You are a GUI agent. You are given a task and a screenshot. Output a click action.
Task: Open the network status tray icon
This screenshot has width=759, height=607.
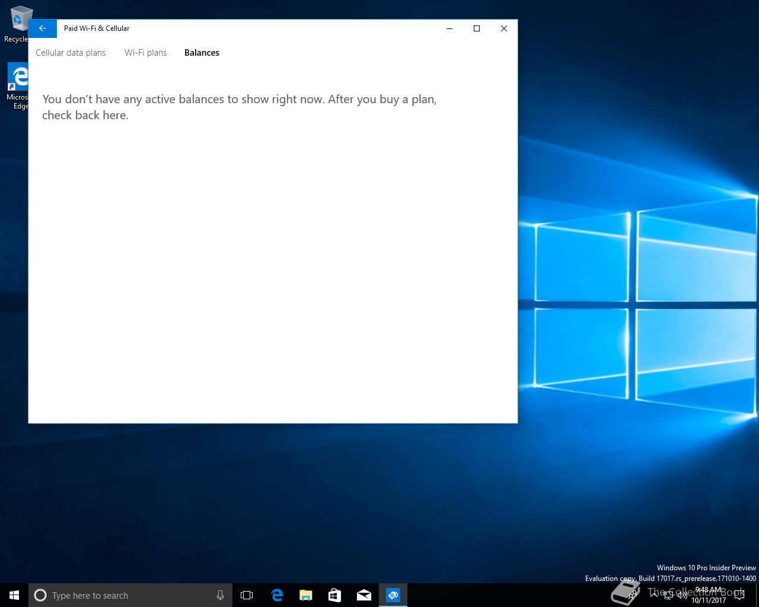[668, 595]
